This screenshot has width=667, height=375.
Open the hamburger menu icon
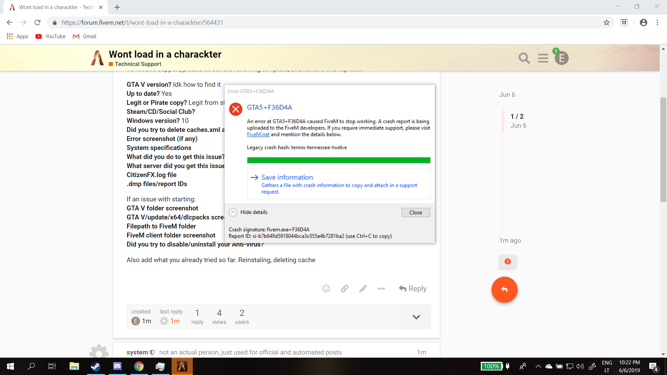[x=543, y=58]
